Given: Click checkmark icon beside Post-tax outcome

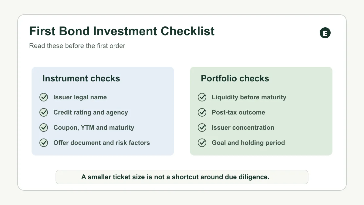Looking at the screenshot, I should tap(202, 112).
